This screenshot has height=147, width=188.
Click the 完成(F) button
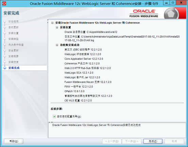(x=153, y=141)
